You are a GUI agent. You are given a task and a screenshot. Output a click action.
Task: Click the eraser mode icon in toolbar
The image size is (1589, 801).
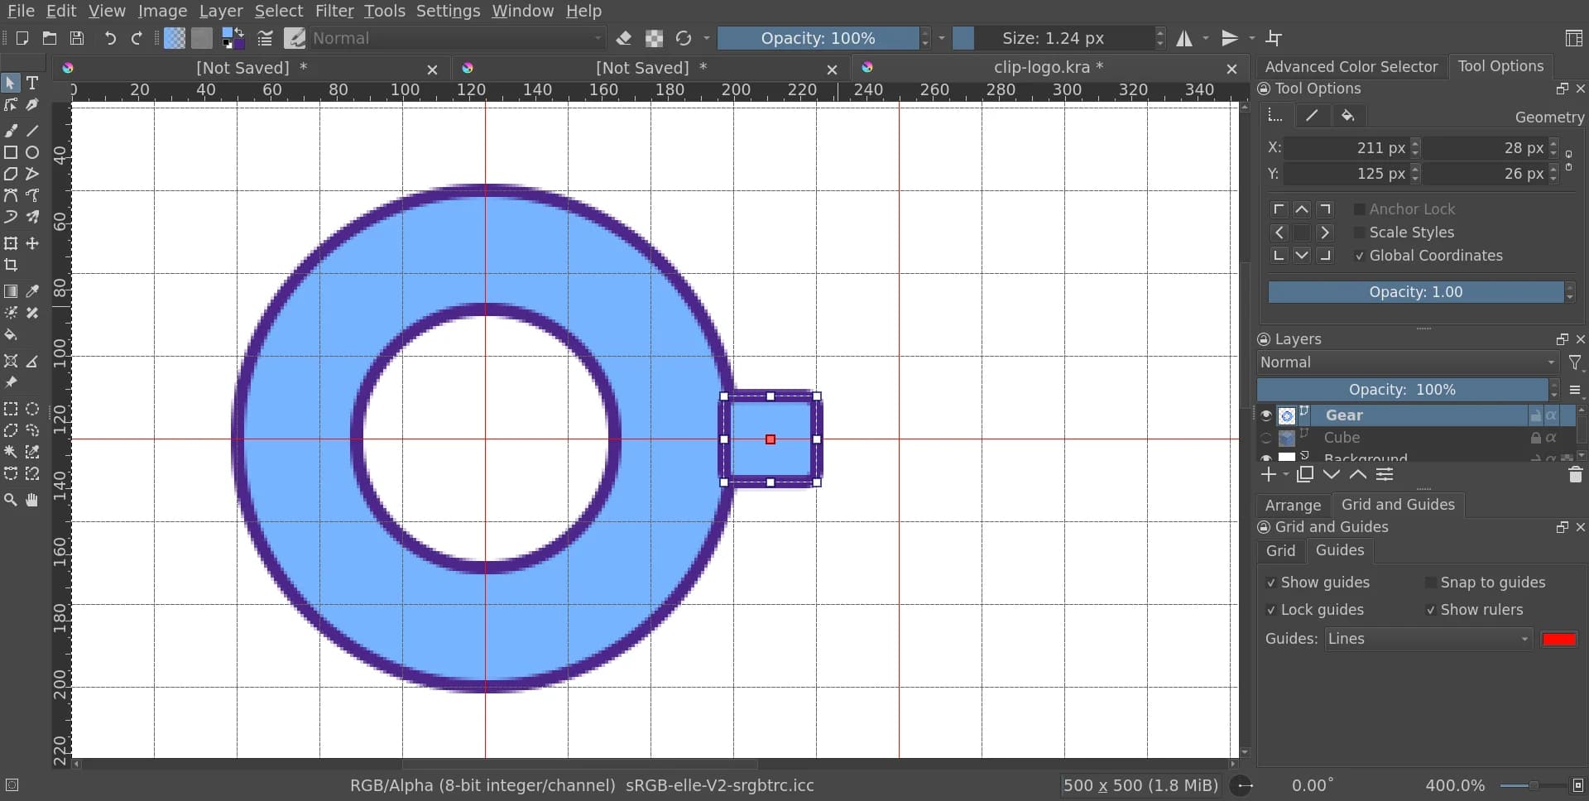coord(624,38)
